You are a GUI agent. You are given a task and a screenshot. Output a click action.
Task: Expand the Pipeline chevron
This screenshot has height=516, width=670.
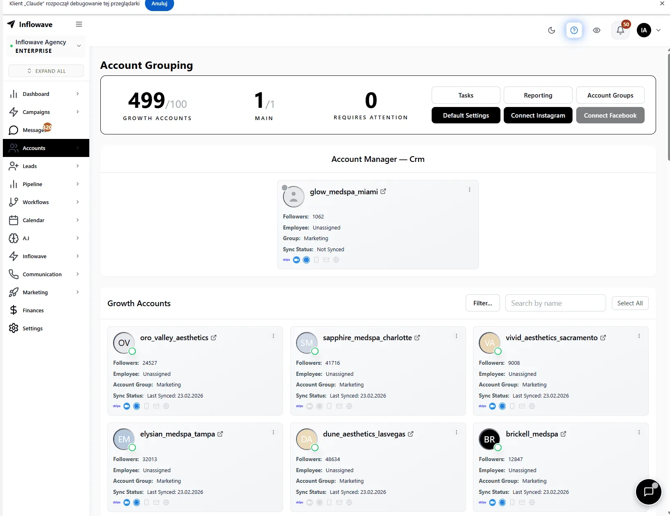(78, 184)
